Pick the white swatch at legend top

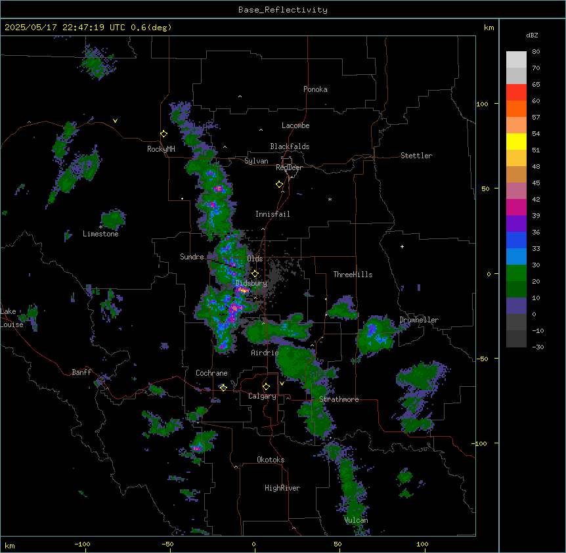(516, 59)
